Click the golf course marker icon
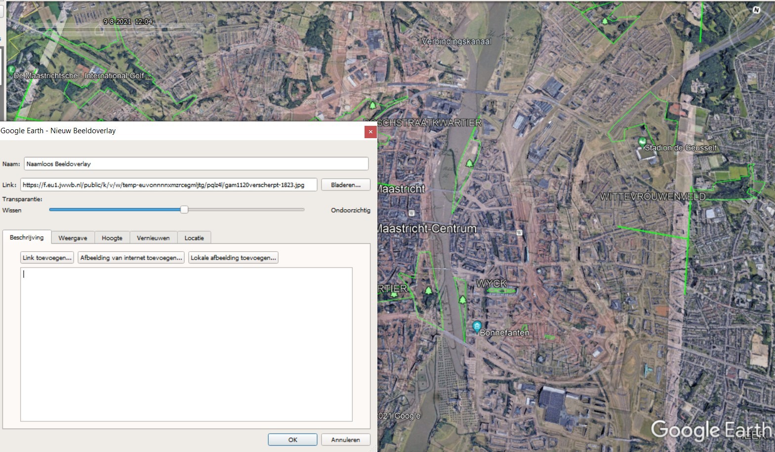 coord(11,70)
